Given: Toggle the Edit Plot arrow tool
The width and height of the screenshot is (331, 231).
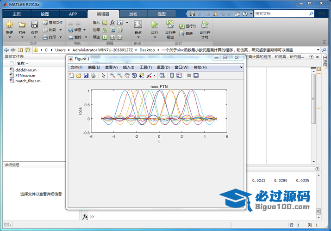Looking at the screenshot, I should tap(103, 75).
